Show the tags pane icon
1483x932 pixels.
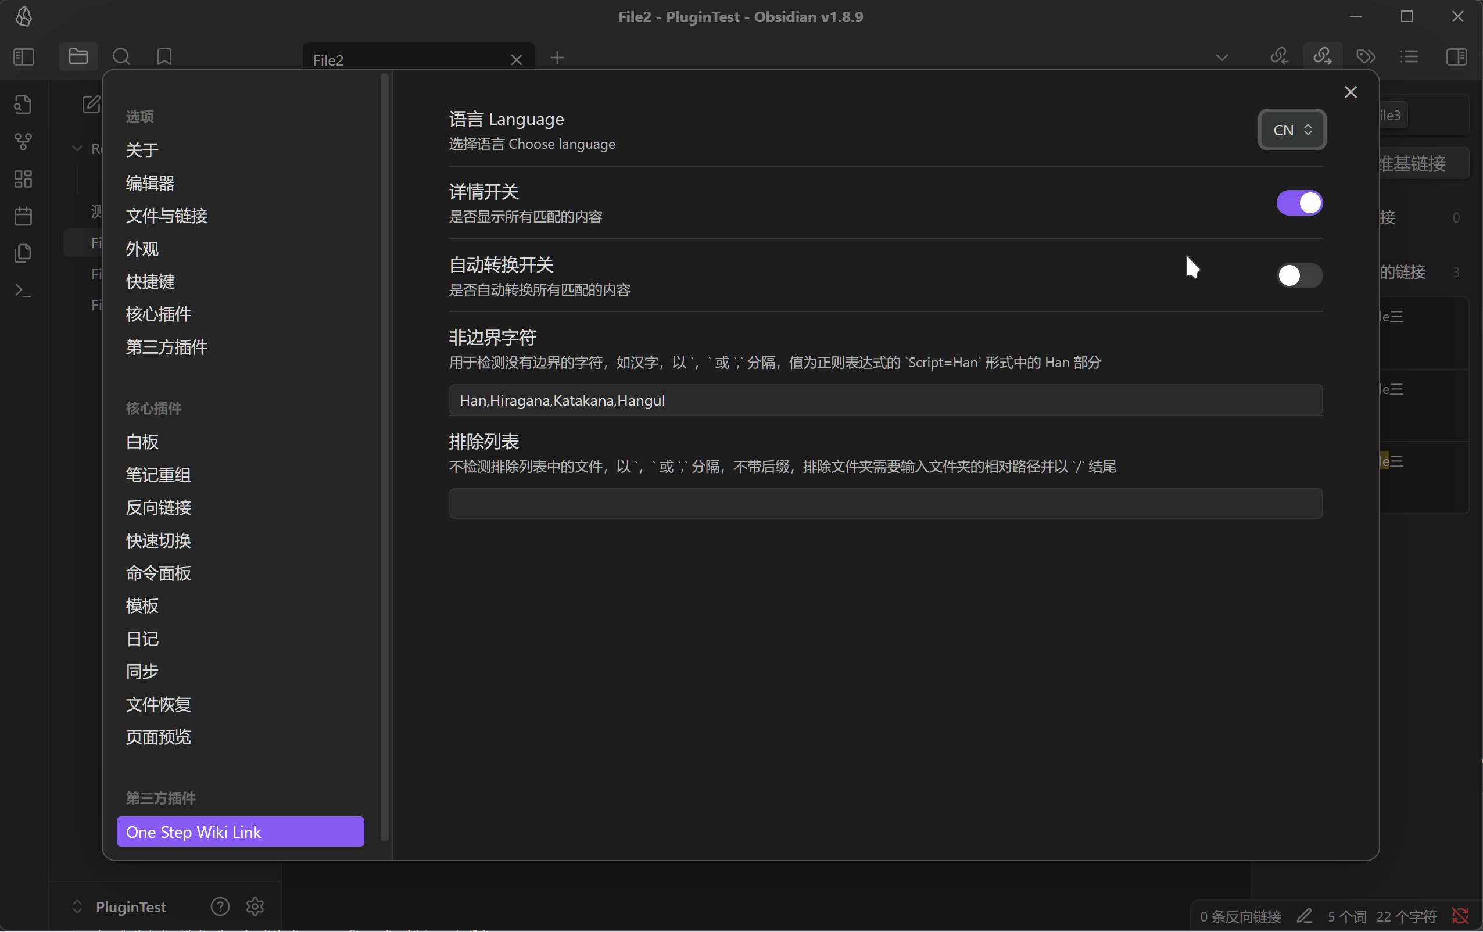coord(1366,57)
